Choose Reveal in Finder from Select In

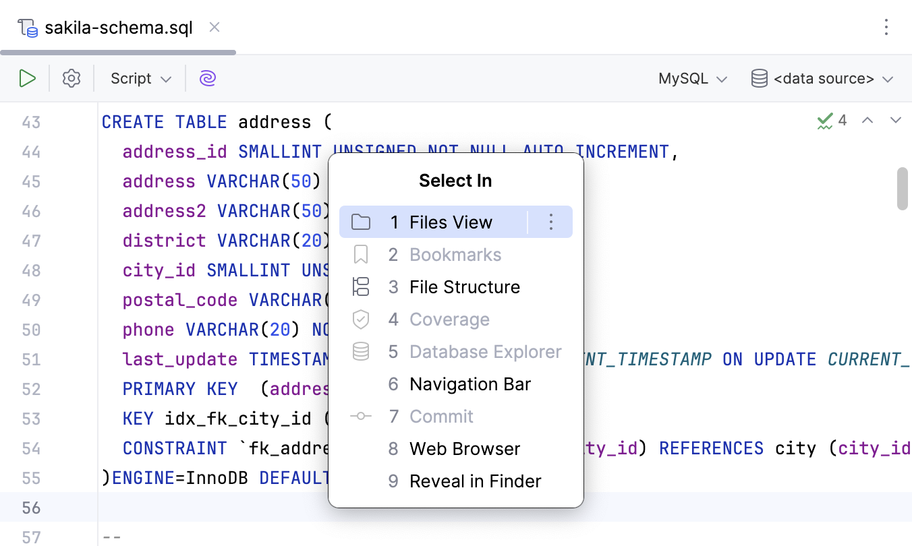pyautogui.click(x=475, y=481)
